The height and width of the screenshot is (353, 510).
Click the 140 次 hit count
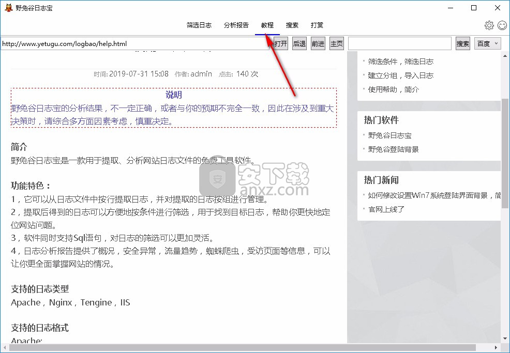pos(247,74)
